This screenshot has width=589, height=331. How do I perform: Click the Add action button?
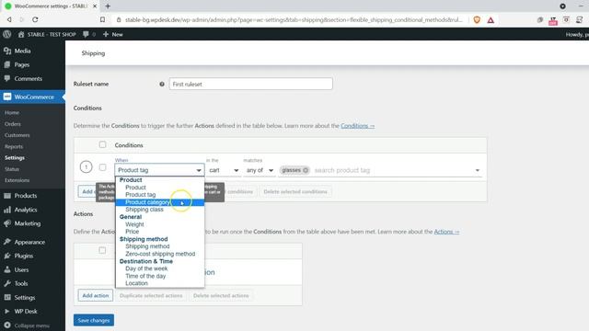(96, 295)
